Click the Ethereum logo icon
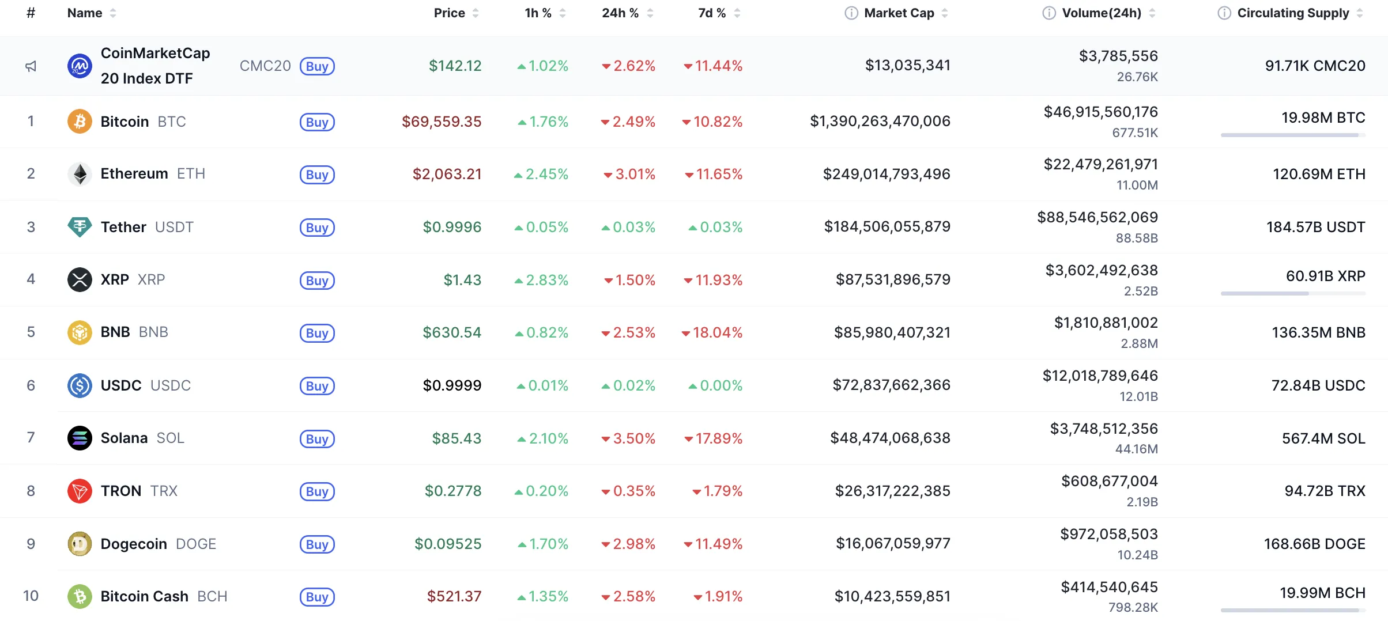This screenshot has width=1388, height=621. (x=80, y=174)
